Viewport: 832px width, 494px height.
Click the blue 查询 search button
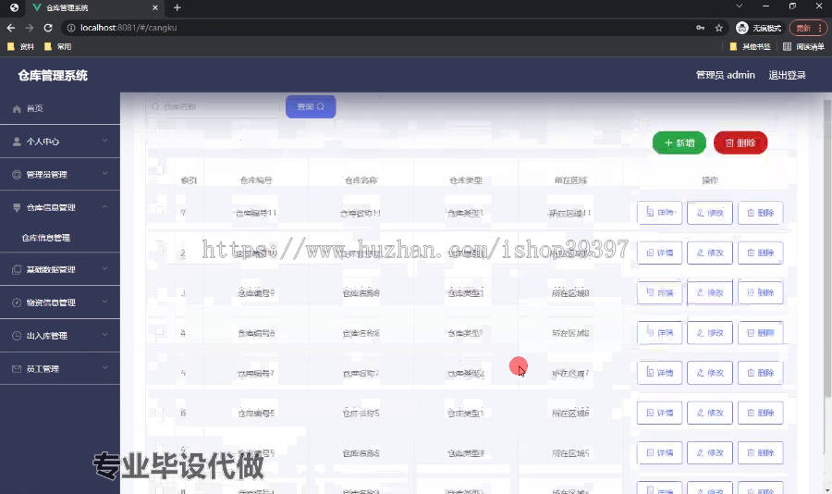click(x=311, y=106)
